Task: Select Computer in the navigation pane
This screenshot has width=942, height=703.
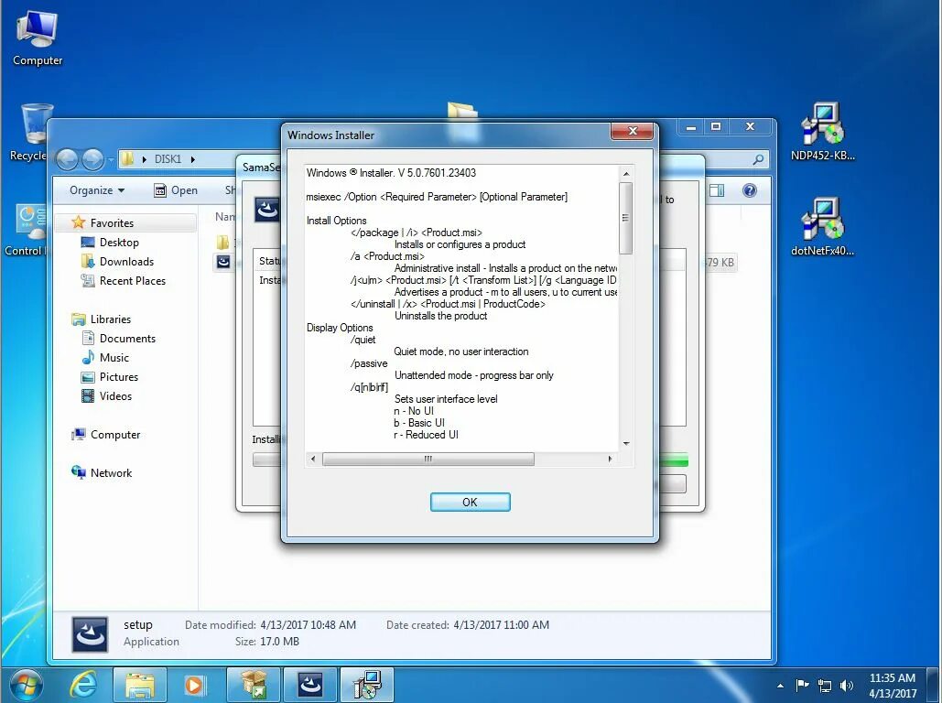Action: coord(106,435)
